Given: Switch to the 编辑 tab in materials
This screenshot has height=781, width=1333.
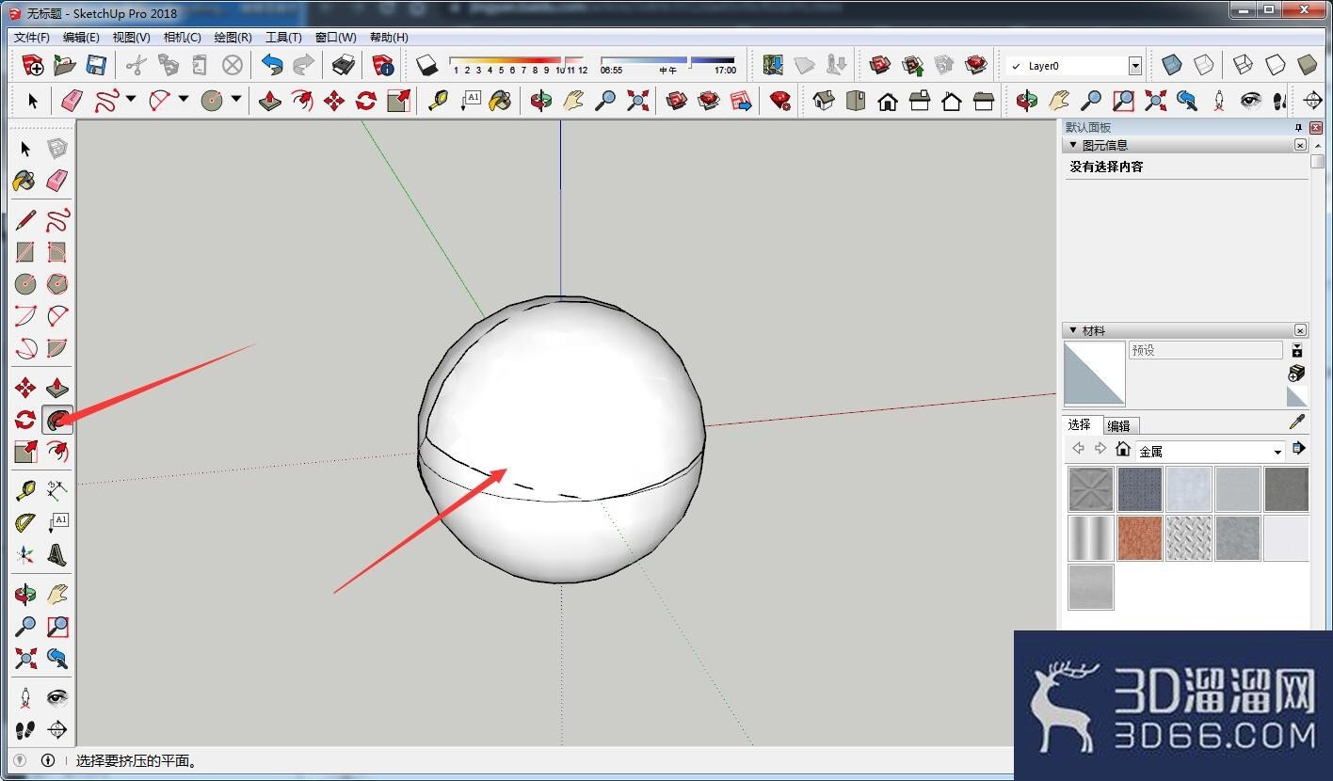Looking at the screenshot, I should (1118, 425).
